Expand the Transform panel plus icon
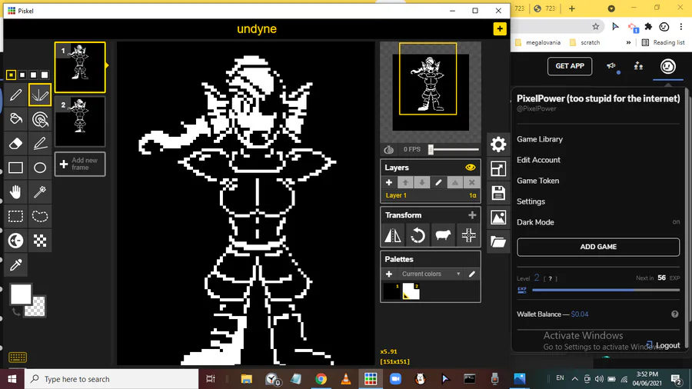The image size is (692, 389). pyautogui.click(x=472, y=215)
